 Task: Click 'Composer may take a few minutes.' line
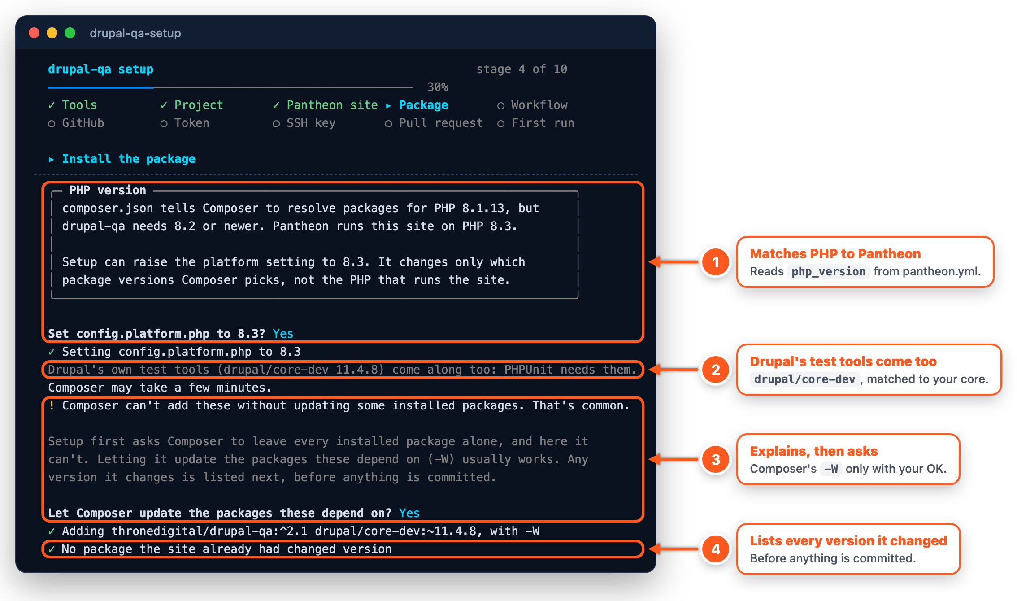click(160, 388)
